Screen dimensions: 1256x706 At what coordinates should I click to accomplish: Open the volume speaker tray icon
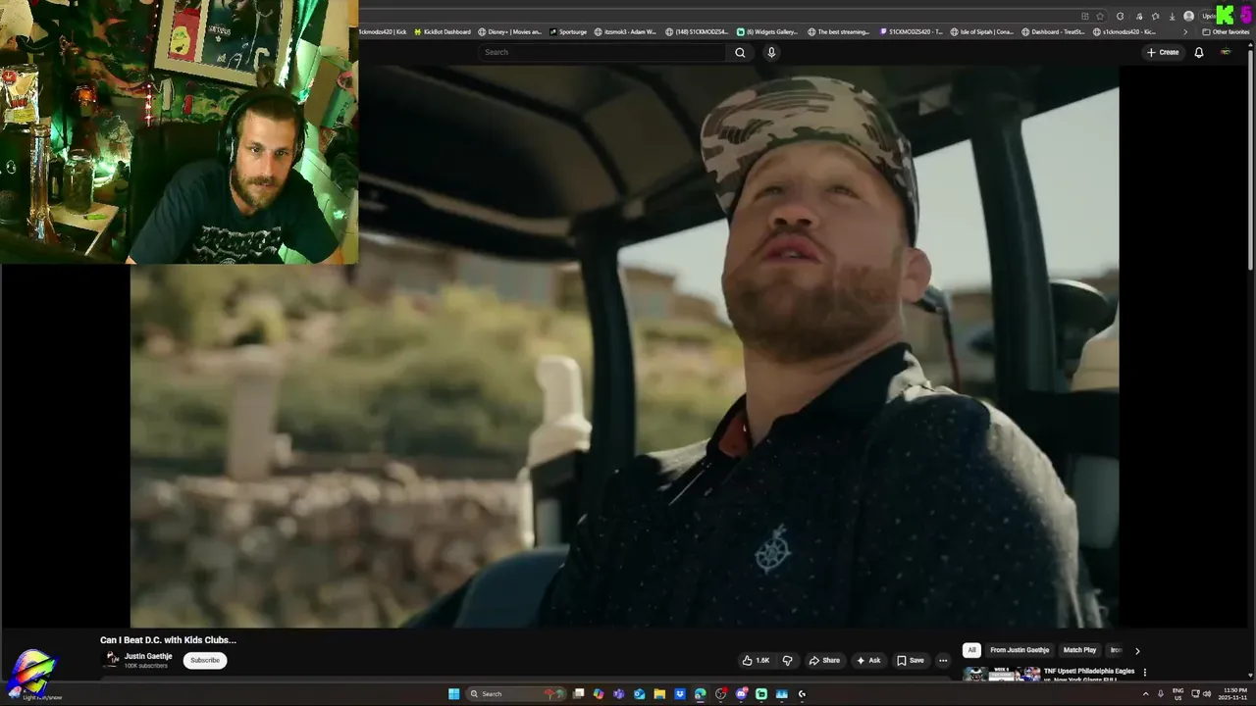click(1207, 694)
